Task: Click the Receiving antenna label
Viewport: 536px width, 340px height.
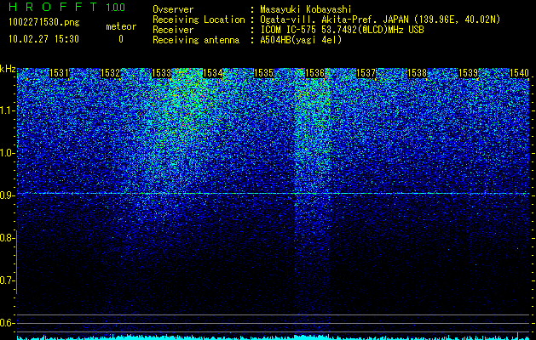Action: tap(196, 40)
